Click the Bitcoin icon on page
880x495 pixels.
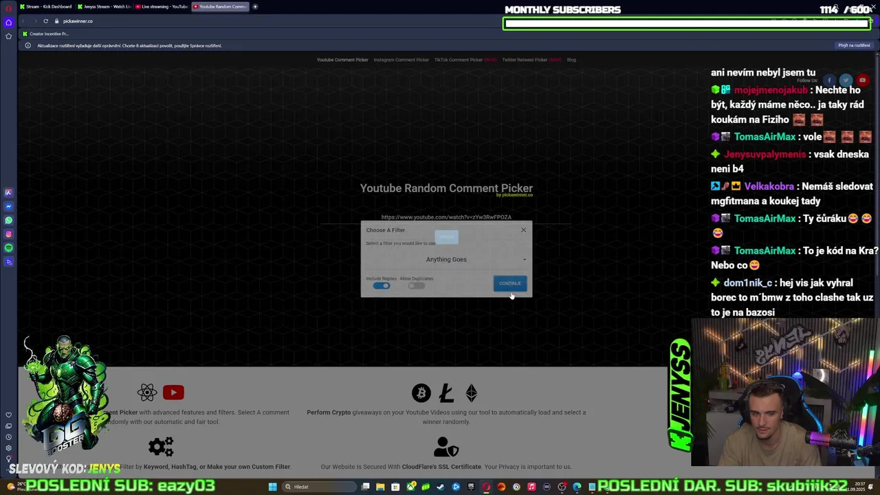point(421,393)
